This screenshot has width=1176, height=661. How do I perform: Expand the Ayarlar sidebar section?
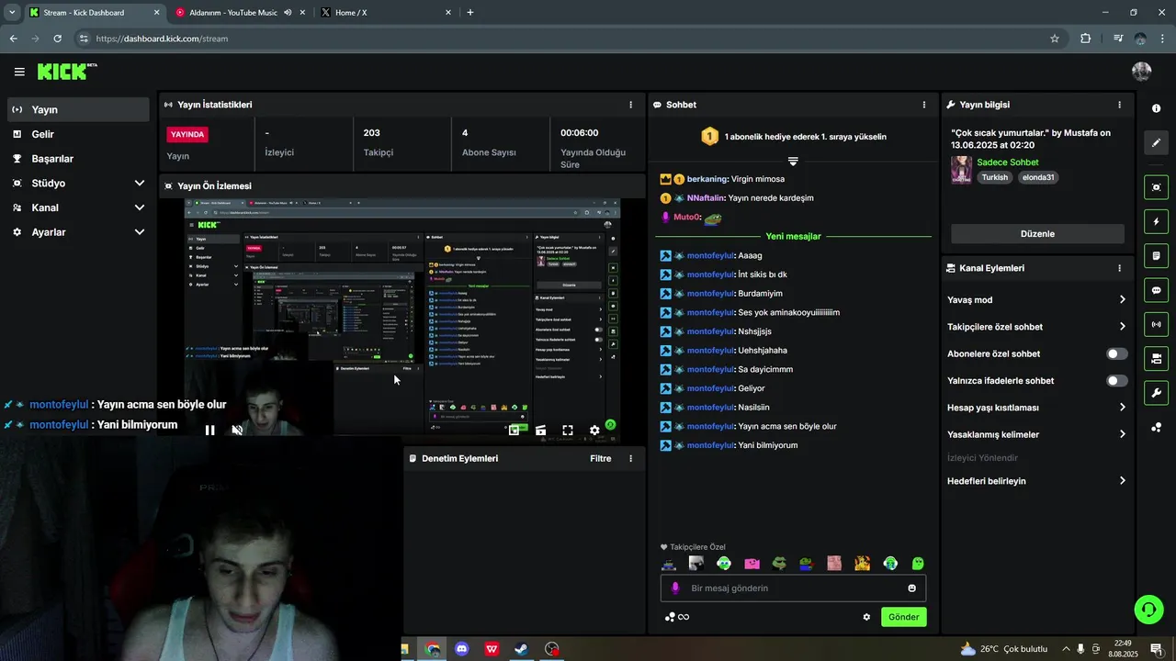click(78, 232)
